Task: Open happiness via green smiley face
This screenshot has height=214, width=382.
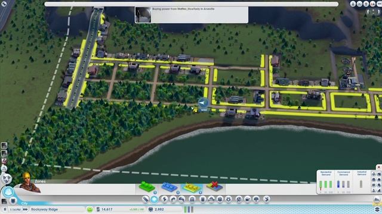Action: [90, 209]
